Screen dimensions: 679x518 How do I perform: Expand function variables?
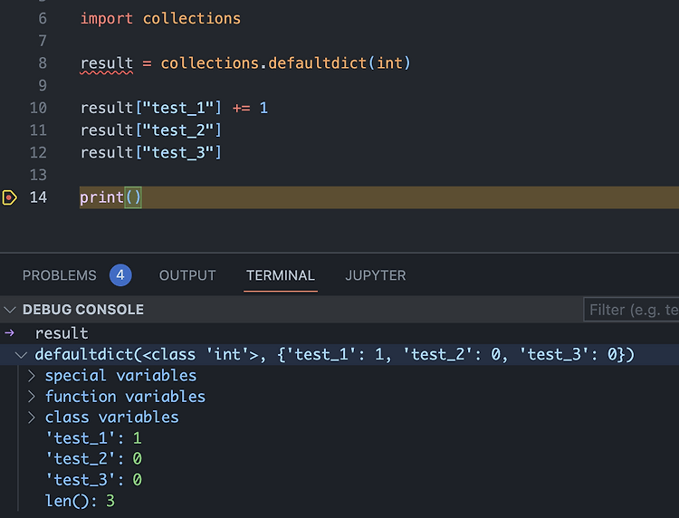[31, 397]
